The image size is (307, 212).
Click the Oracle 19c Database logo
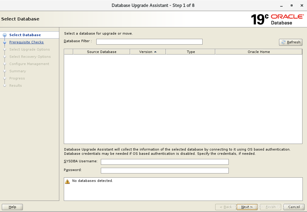point(277,19)
